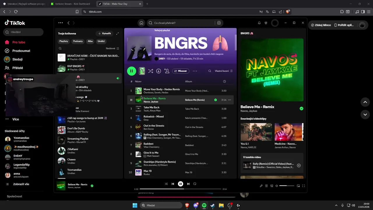Enter Spotify full screen mode
Viewport: 373px width, 210px height.
coord(303,186)
